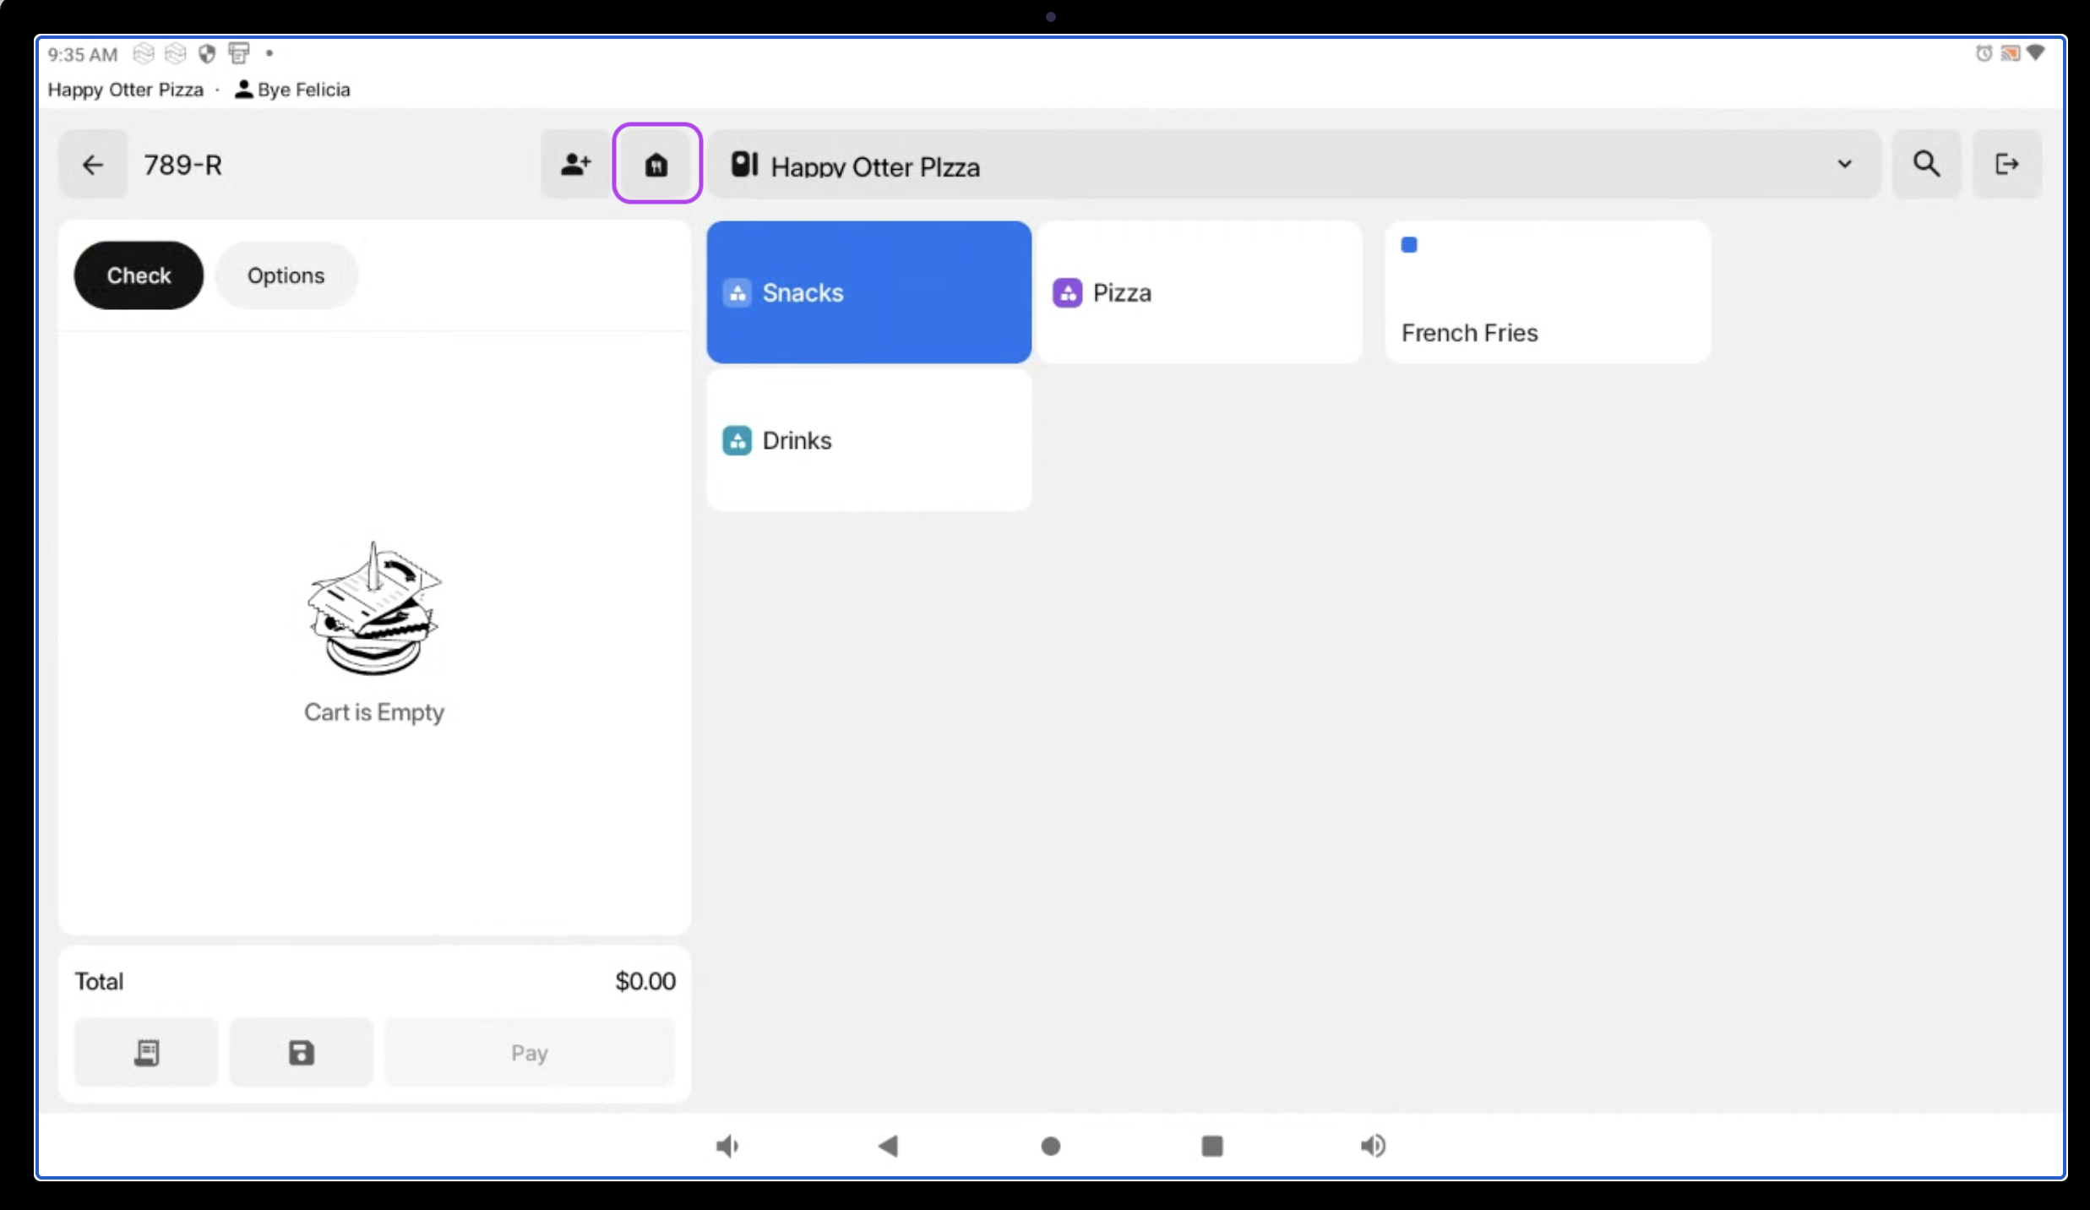Viewport: 2090px width, 1210px height.
Task: Tap the Android home circle button
Action: click(1050, 1146)
